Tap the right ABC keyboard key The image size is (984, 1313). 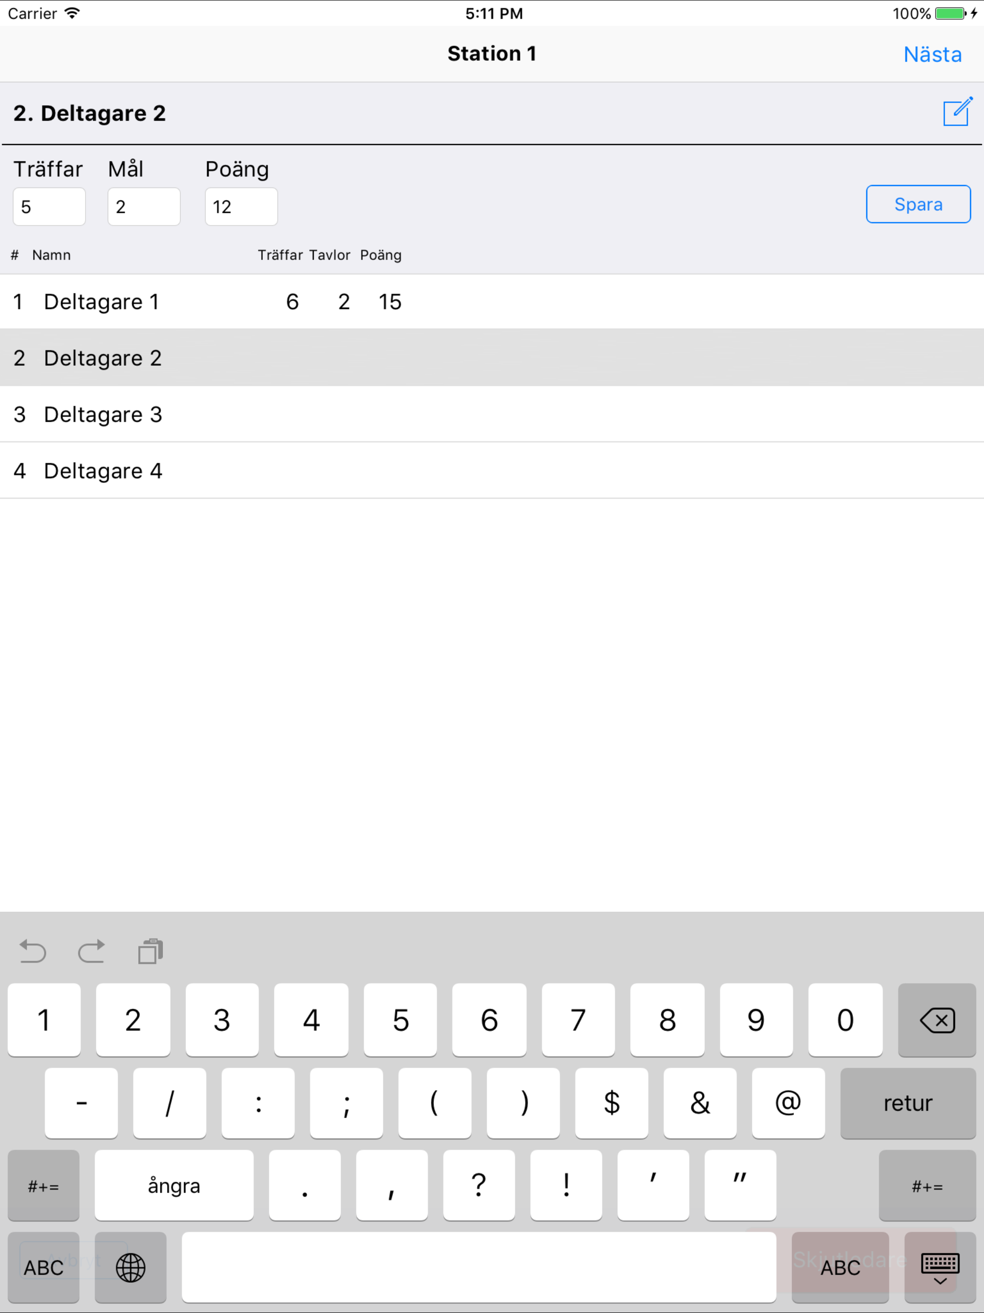tap(840, 1267)
